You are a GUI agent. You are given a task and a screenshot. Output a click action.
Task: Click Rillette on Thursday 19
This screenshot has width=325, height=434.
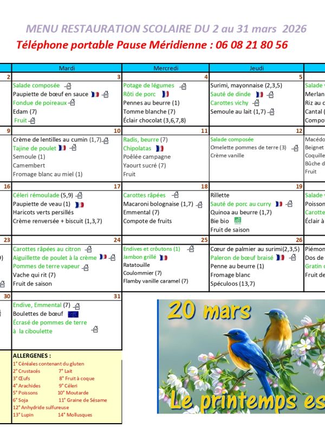coord(220,195)
